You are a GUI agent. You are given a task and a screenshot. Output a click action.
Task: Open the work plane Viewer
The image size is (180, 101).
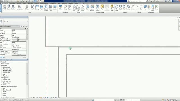pyautogui.click(x=157, y=7)
